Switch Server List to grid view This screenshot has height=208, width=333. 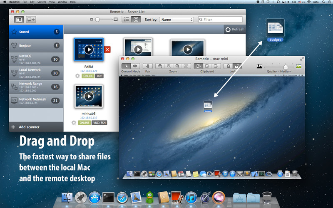coord(136,20)
